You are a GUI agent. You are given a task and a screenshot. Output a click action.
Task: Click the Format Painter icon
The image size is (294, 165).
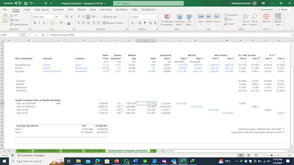pos(11,25)
